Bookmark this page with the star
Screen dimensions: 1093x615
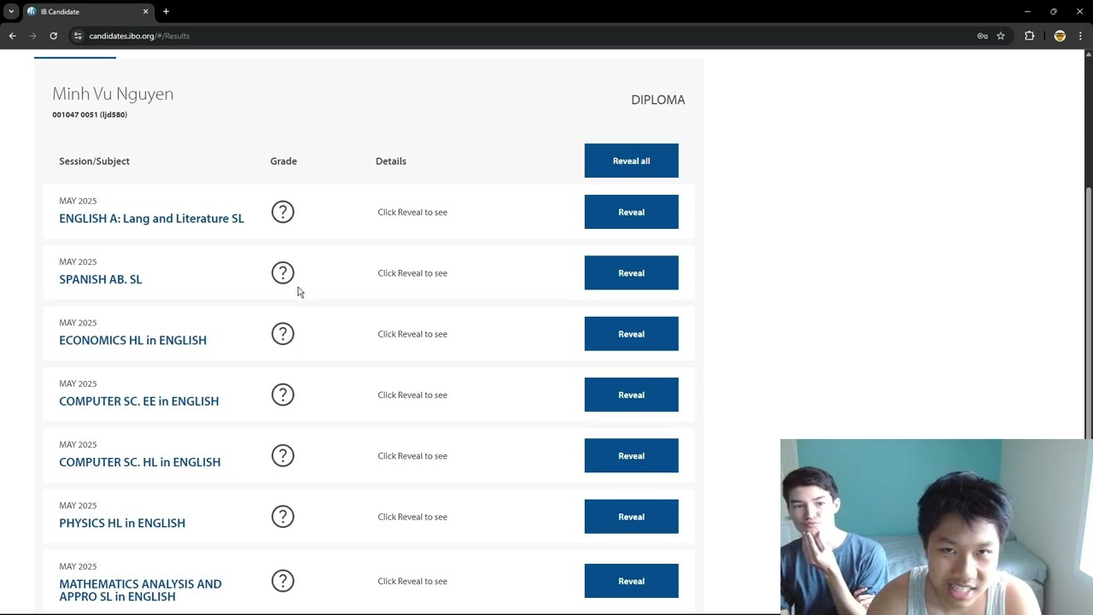coord(1001,36)
